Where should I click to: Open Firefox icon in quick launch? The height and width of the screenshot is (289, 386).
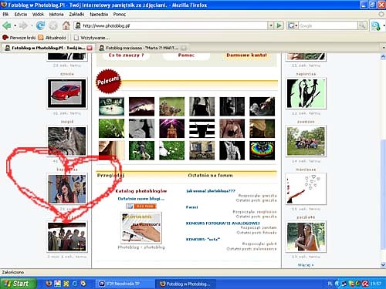pyautogui.click(x=49, y=284)
